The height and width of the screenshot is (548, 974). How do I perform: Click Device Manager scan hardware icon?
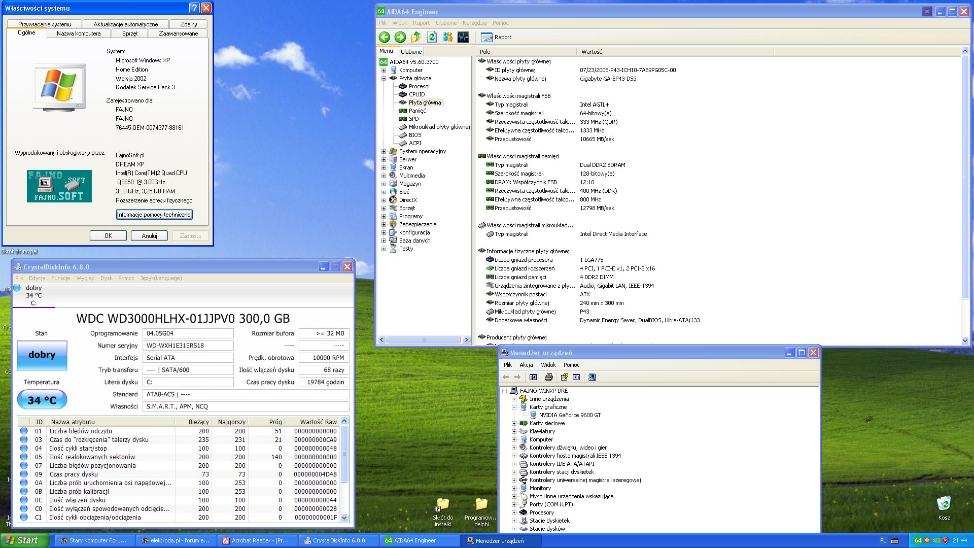(592, 377)
